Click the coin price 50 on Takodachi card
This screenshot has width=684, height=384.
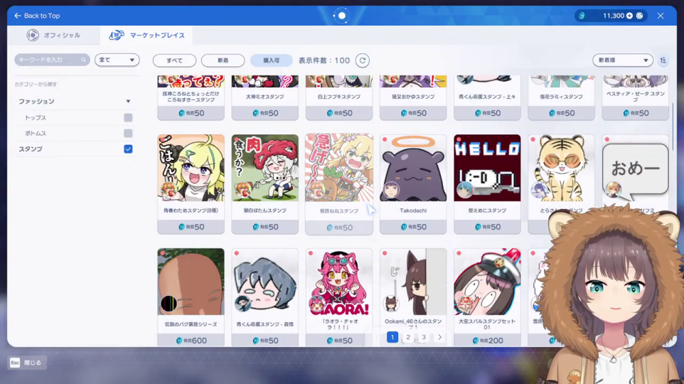pos(413,227)
